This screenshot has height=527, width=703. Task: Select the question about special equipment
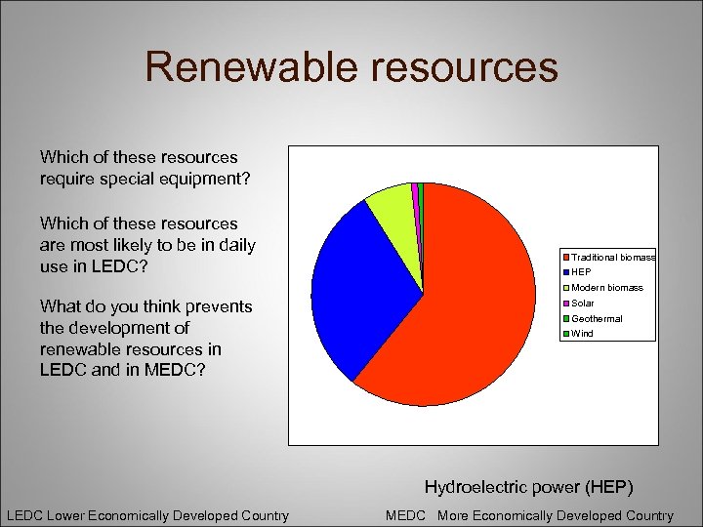[x=145, y=168]
